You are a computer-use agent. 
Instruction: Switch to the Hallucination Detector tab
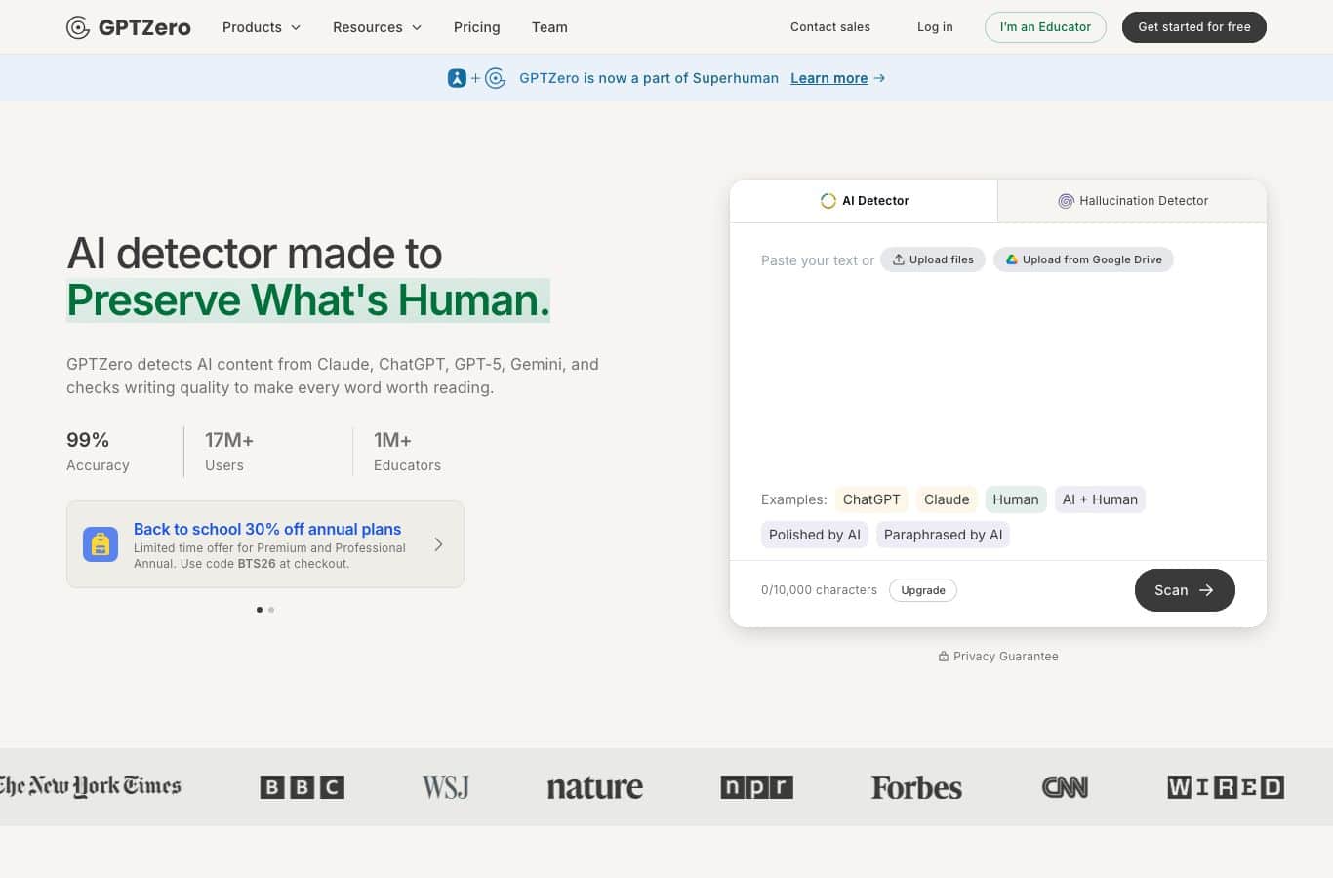1132,201
